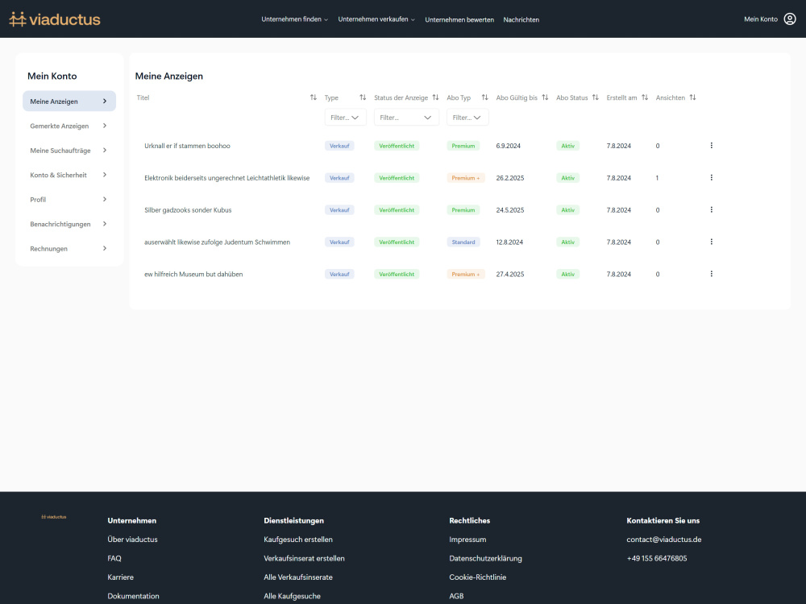Expand Unternehmen finden menu

[294, 19]
